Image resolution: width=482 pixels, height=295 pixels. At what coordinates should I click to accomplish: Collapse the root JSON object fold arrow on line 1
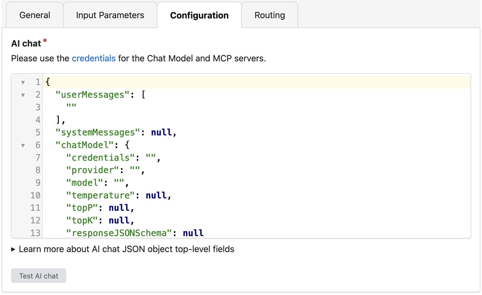click(x=23, y=82)
